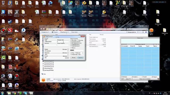The width and height of the screenshot is (170, 95).
Task: Click the Protect Pass(Pin) input field
Action: 63,45
